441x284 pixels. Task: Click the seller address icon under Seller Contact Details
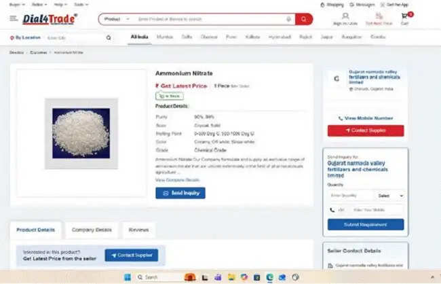[330, 266]
